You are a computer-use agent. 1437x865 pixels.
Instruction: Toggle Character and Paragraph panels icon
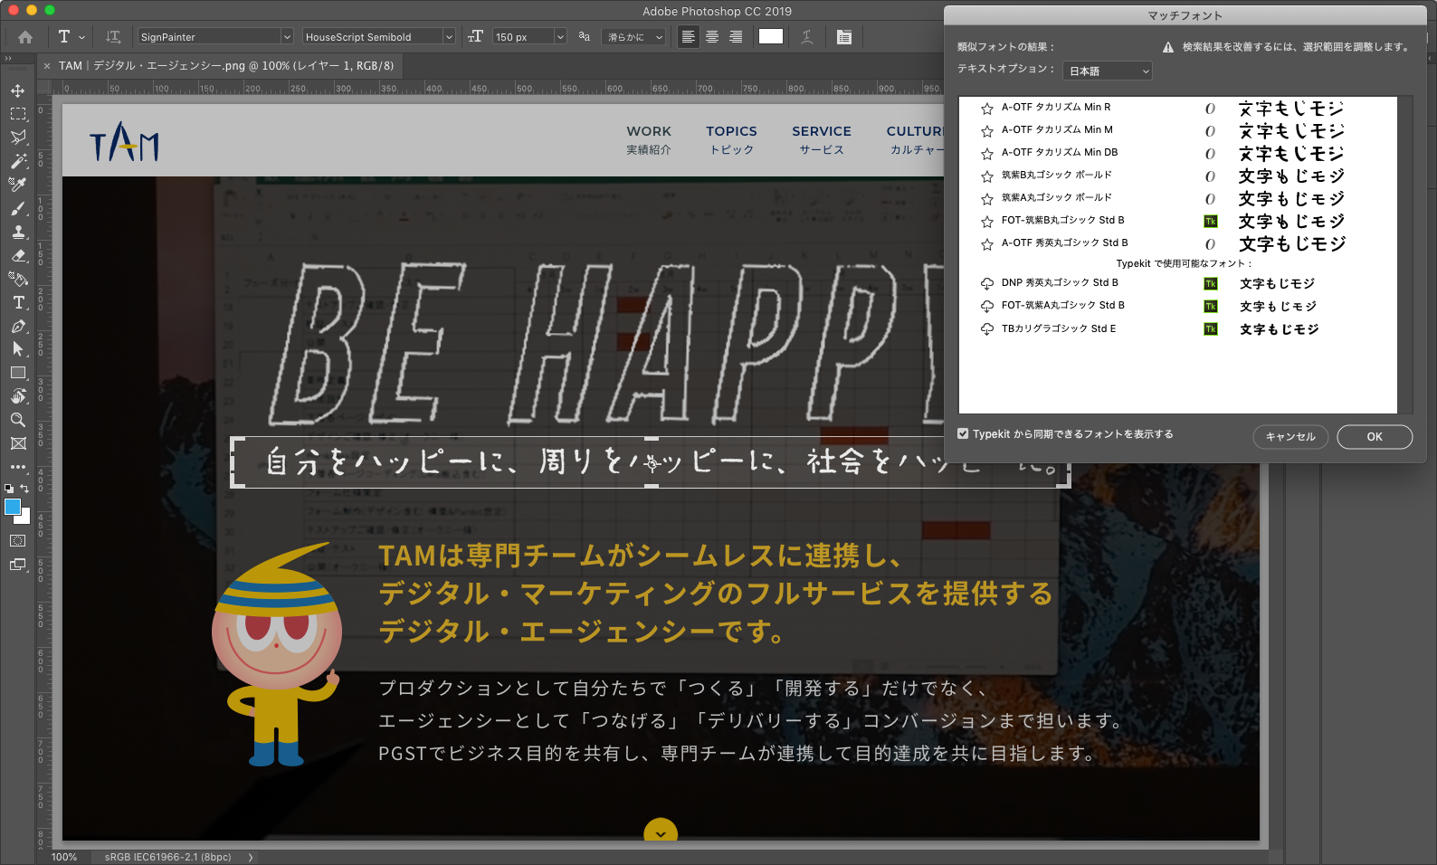[x=844, y=37]
